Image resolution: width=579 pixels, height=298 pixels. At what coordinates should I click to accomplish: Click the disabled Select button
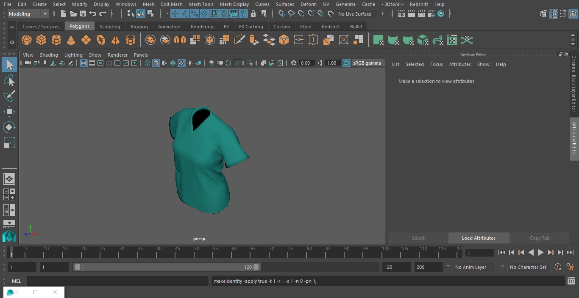[418, 238]
